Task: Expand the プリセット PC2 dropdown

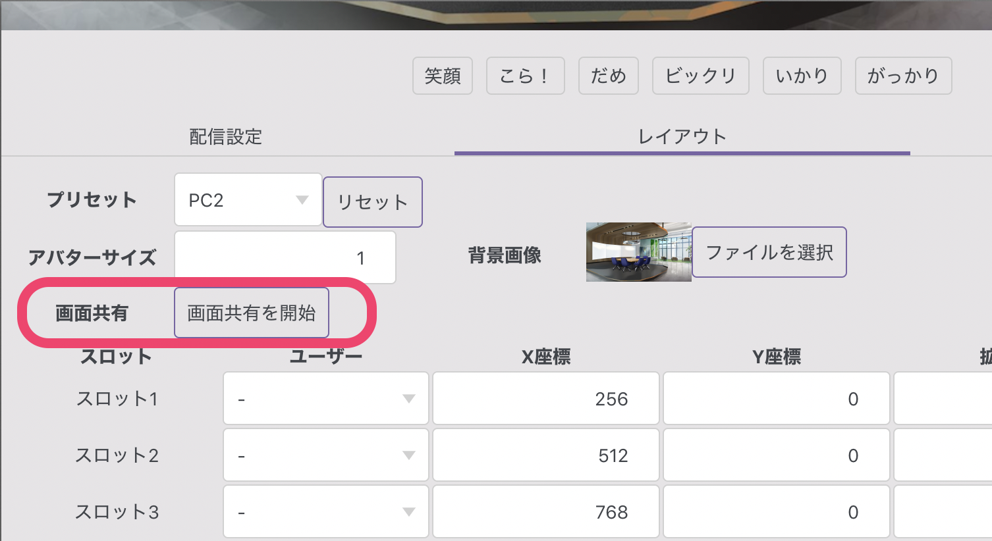Action: pyautogui.click(x=248, y=200)
